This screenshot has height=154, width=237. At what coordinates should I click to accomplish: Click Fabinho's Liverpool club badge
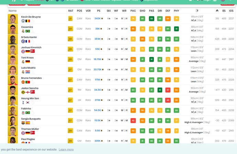[23, 112]
